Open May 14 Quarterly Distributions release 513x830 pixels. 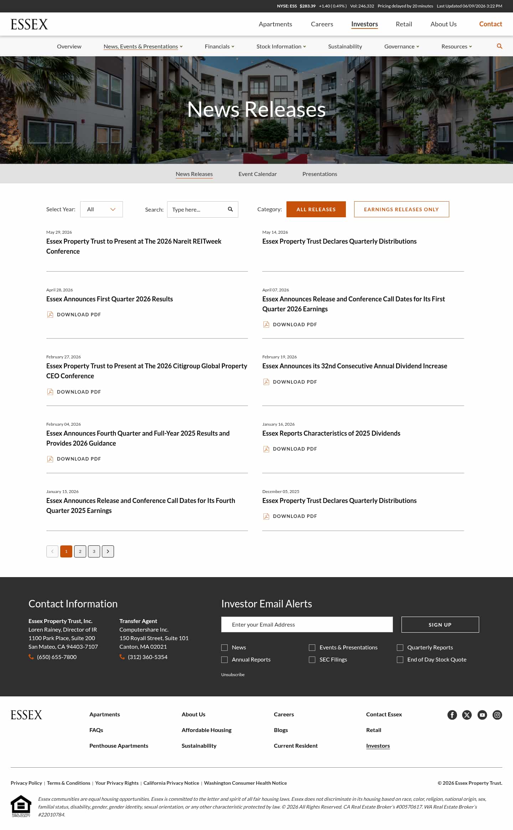click(339, 241)
